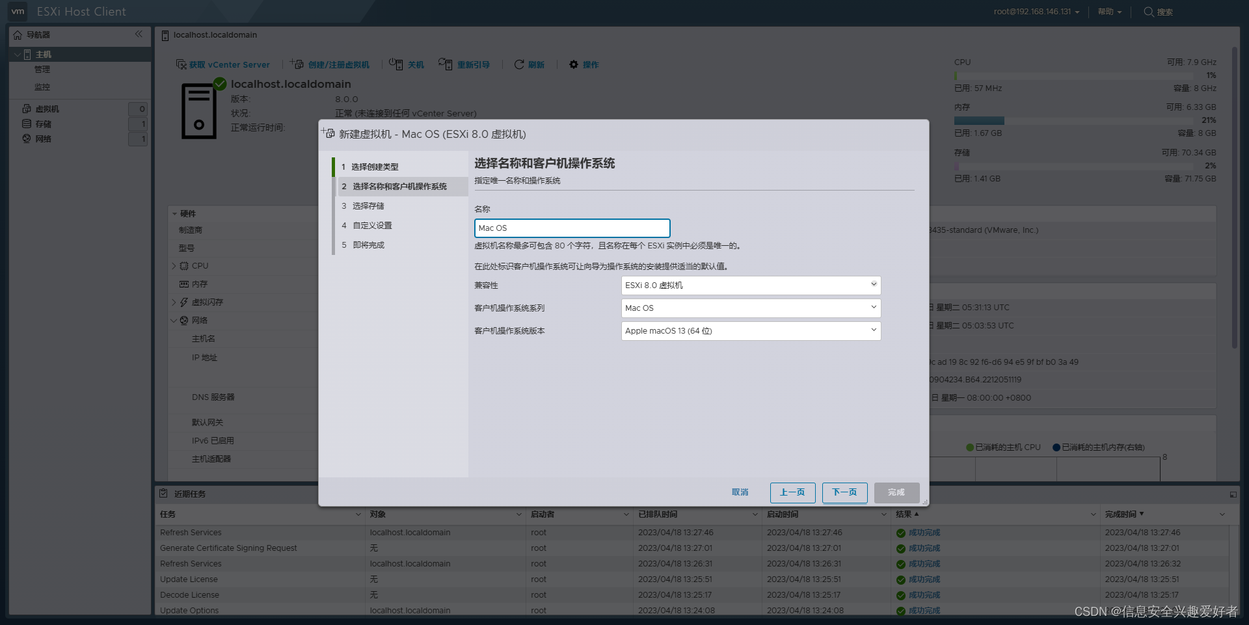The image size is (1249, 625).
Task: Click Decode License task row
Action: point(693,595)
